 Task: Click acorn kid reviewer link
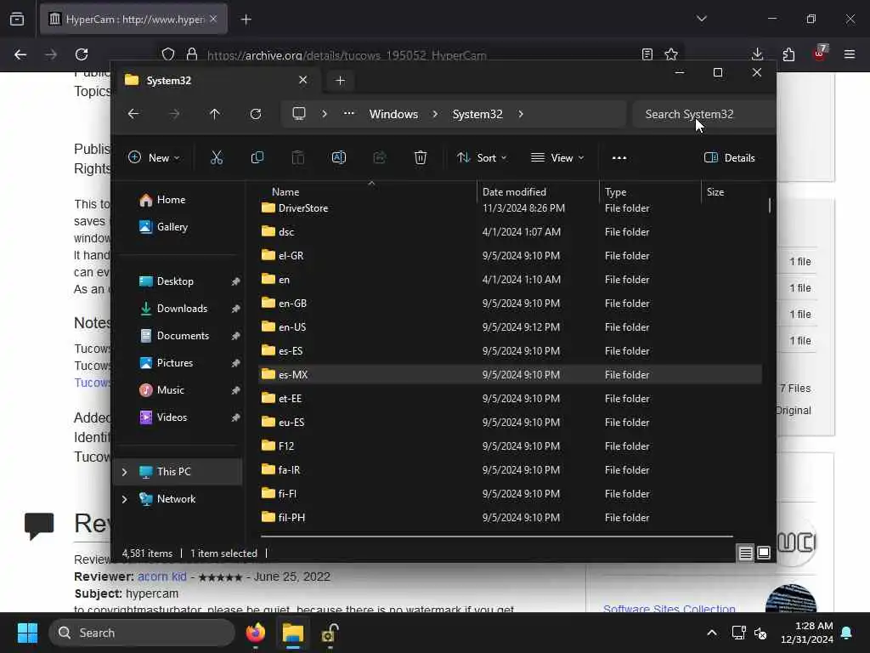pos(162,576)
